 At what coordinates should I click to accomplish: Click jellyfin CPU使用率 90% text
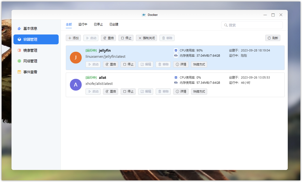(191, 50)
